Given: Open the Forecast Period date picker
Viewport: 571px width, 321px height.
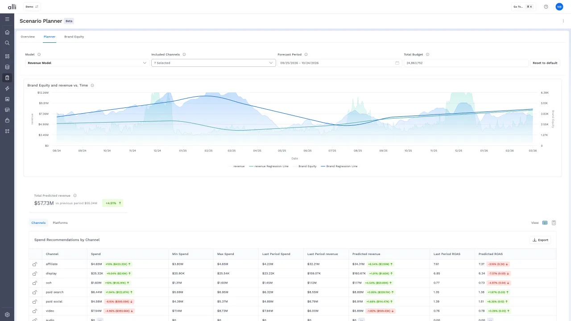Looking at the screenshot, I should point(339,63).
